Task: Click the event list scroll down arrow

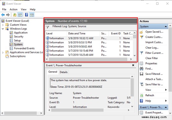Action: [x=135, y=55]
